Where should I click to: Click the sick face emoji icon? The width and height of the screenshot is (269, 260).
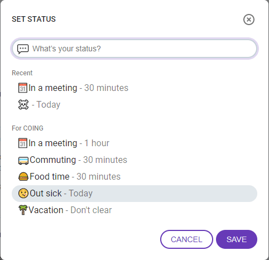pos(23,194)
